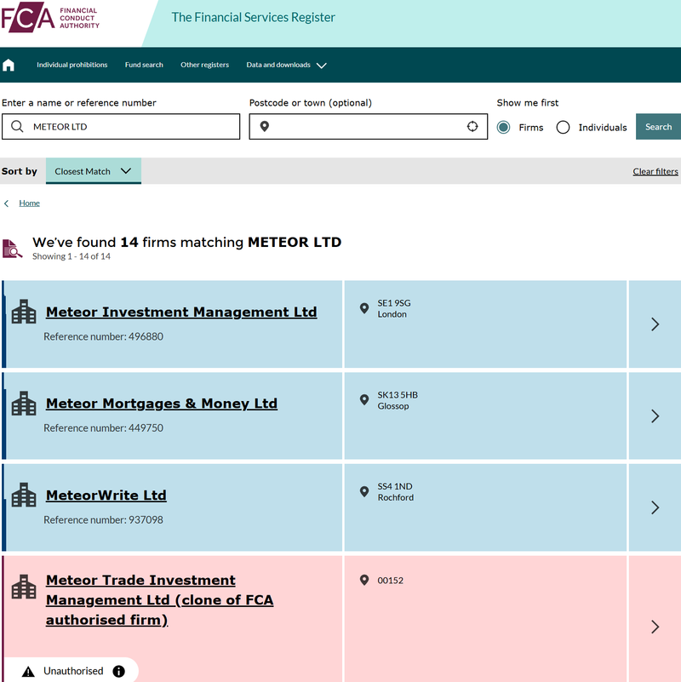Open Meteor Trade Investment Management clone firm
Screen dimensions: 681x682
coord(159,599)
